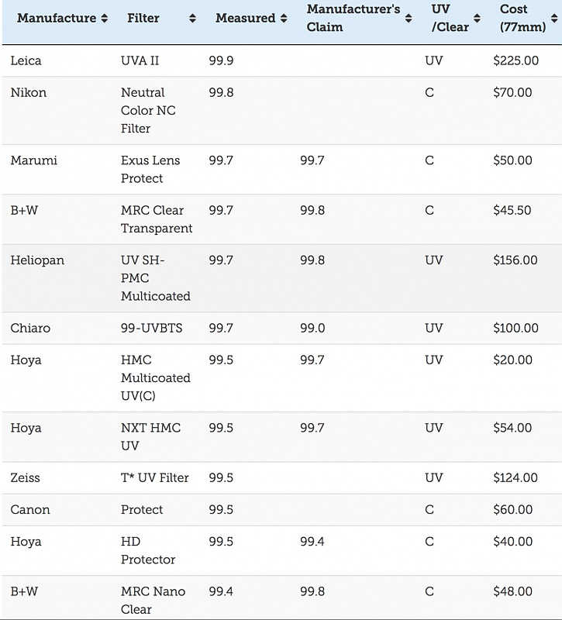Click the sort arrows next to Measured
The height and width of the screenshot is (620, 562).
tap(284, 18)
